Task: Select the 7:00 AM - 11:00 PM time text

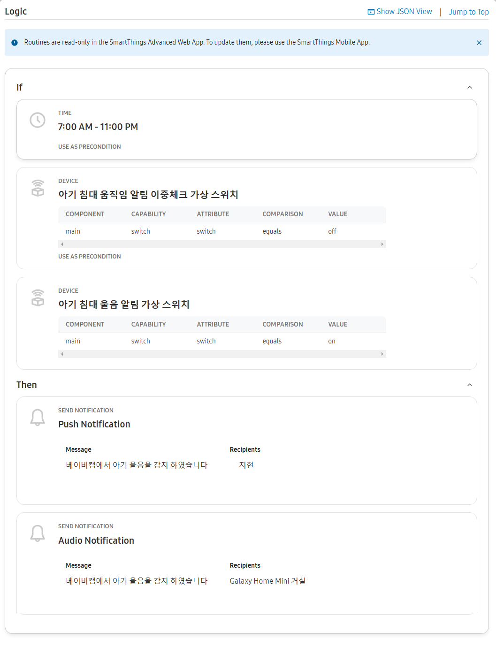Action: pyautogui.click(x=98, y=127)
